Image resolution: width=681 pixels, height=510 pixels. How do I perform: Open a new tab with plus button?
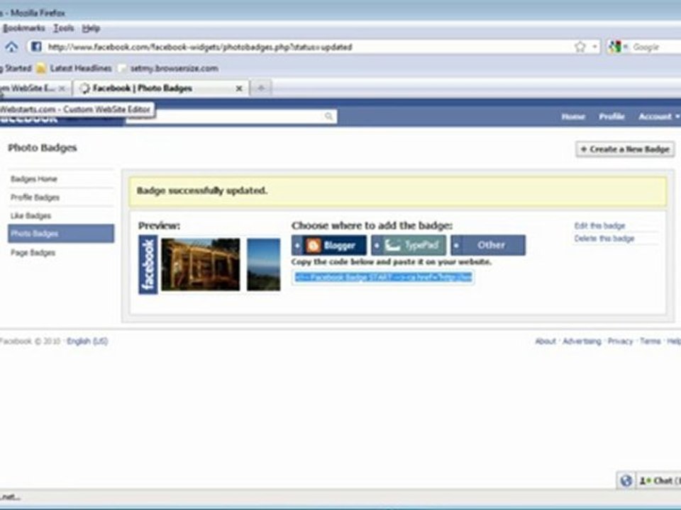(260, 88)
